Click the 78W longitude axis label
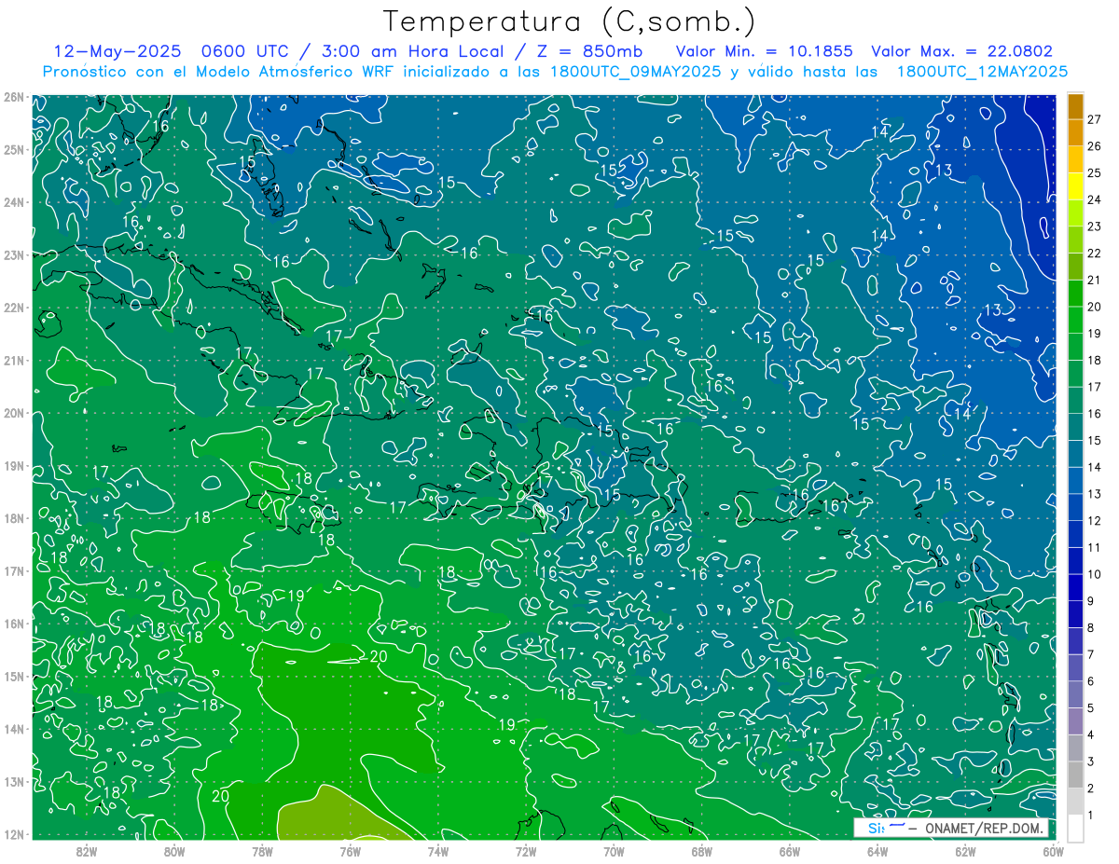 [x=262, y=851]
